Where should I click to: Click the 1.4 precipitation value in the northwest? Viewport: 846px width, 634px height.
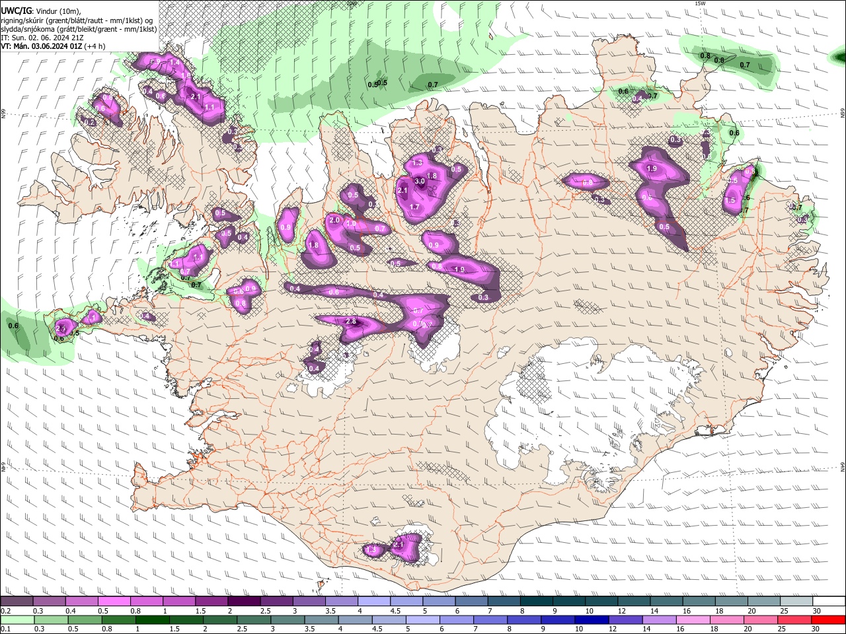175,62
